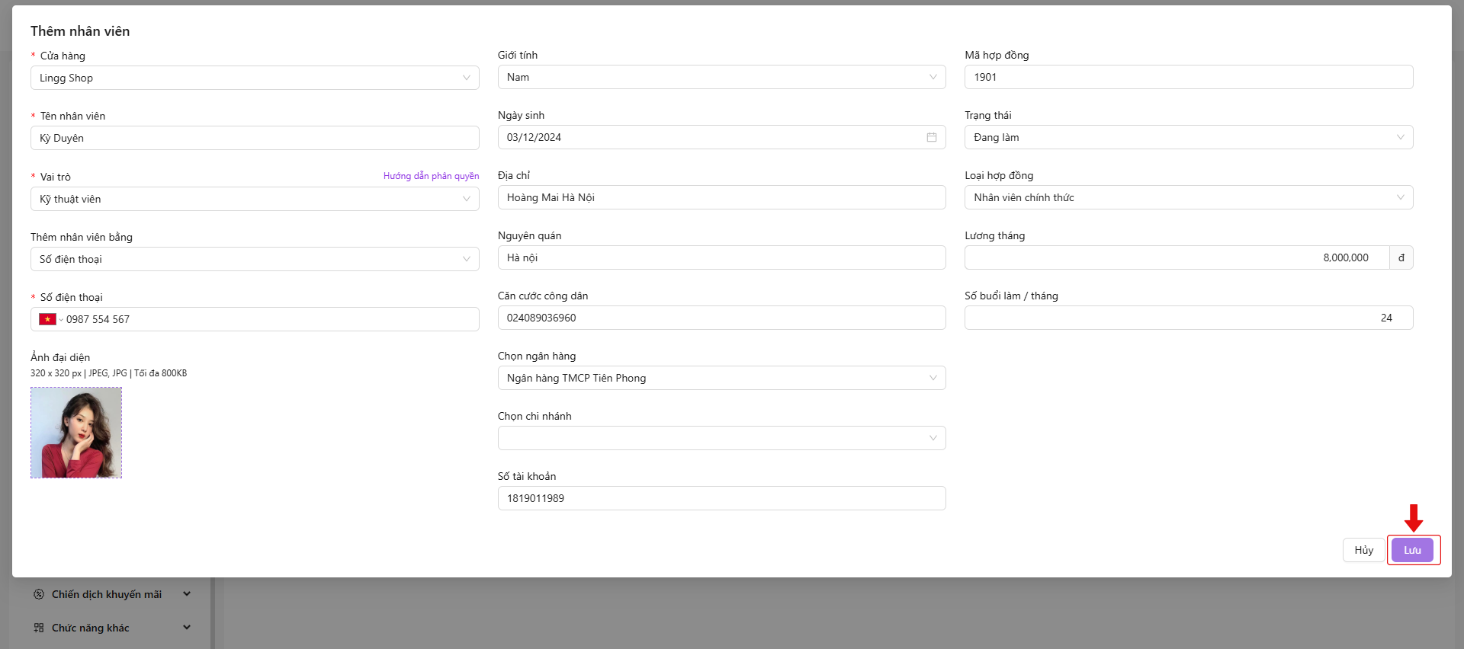Viewport: 1464px width, 649px height.
Task: Click the Căn cước công dân field
Action: 721,318
